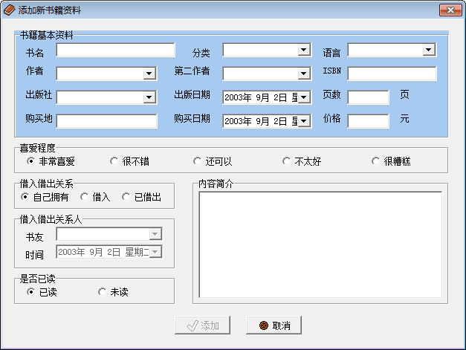Select 借入 relationship option
The height and width of the screenshot is (350, 466).
tap(84, 197)
